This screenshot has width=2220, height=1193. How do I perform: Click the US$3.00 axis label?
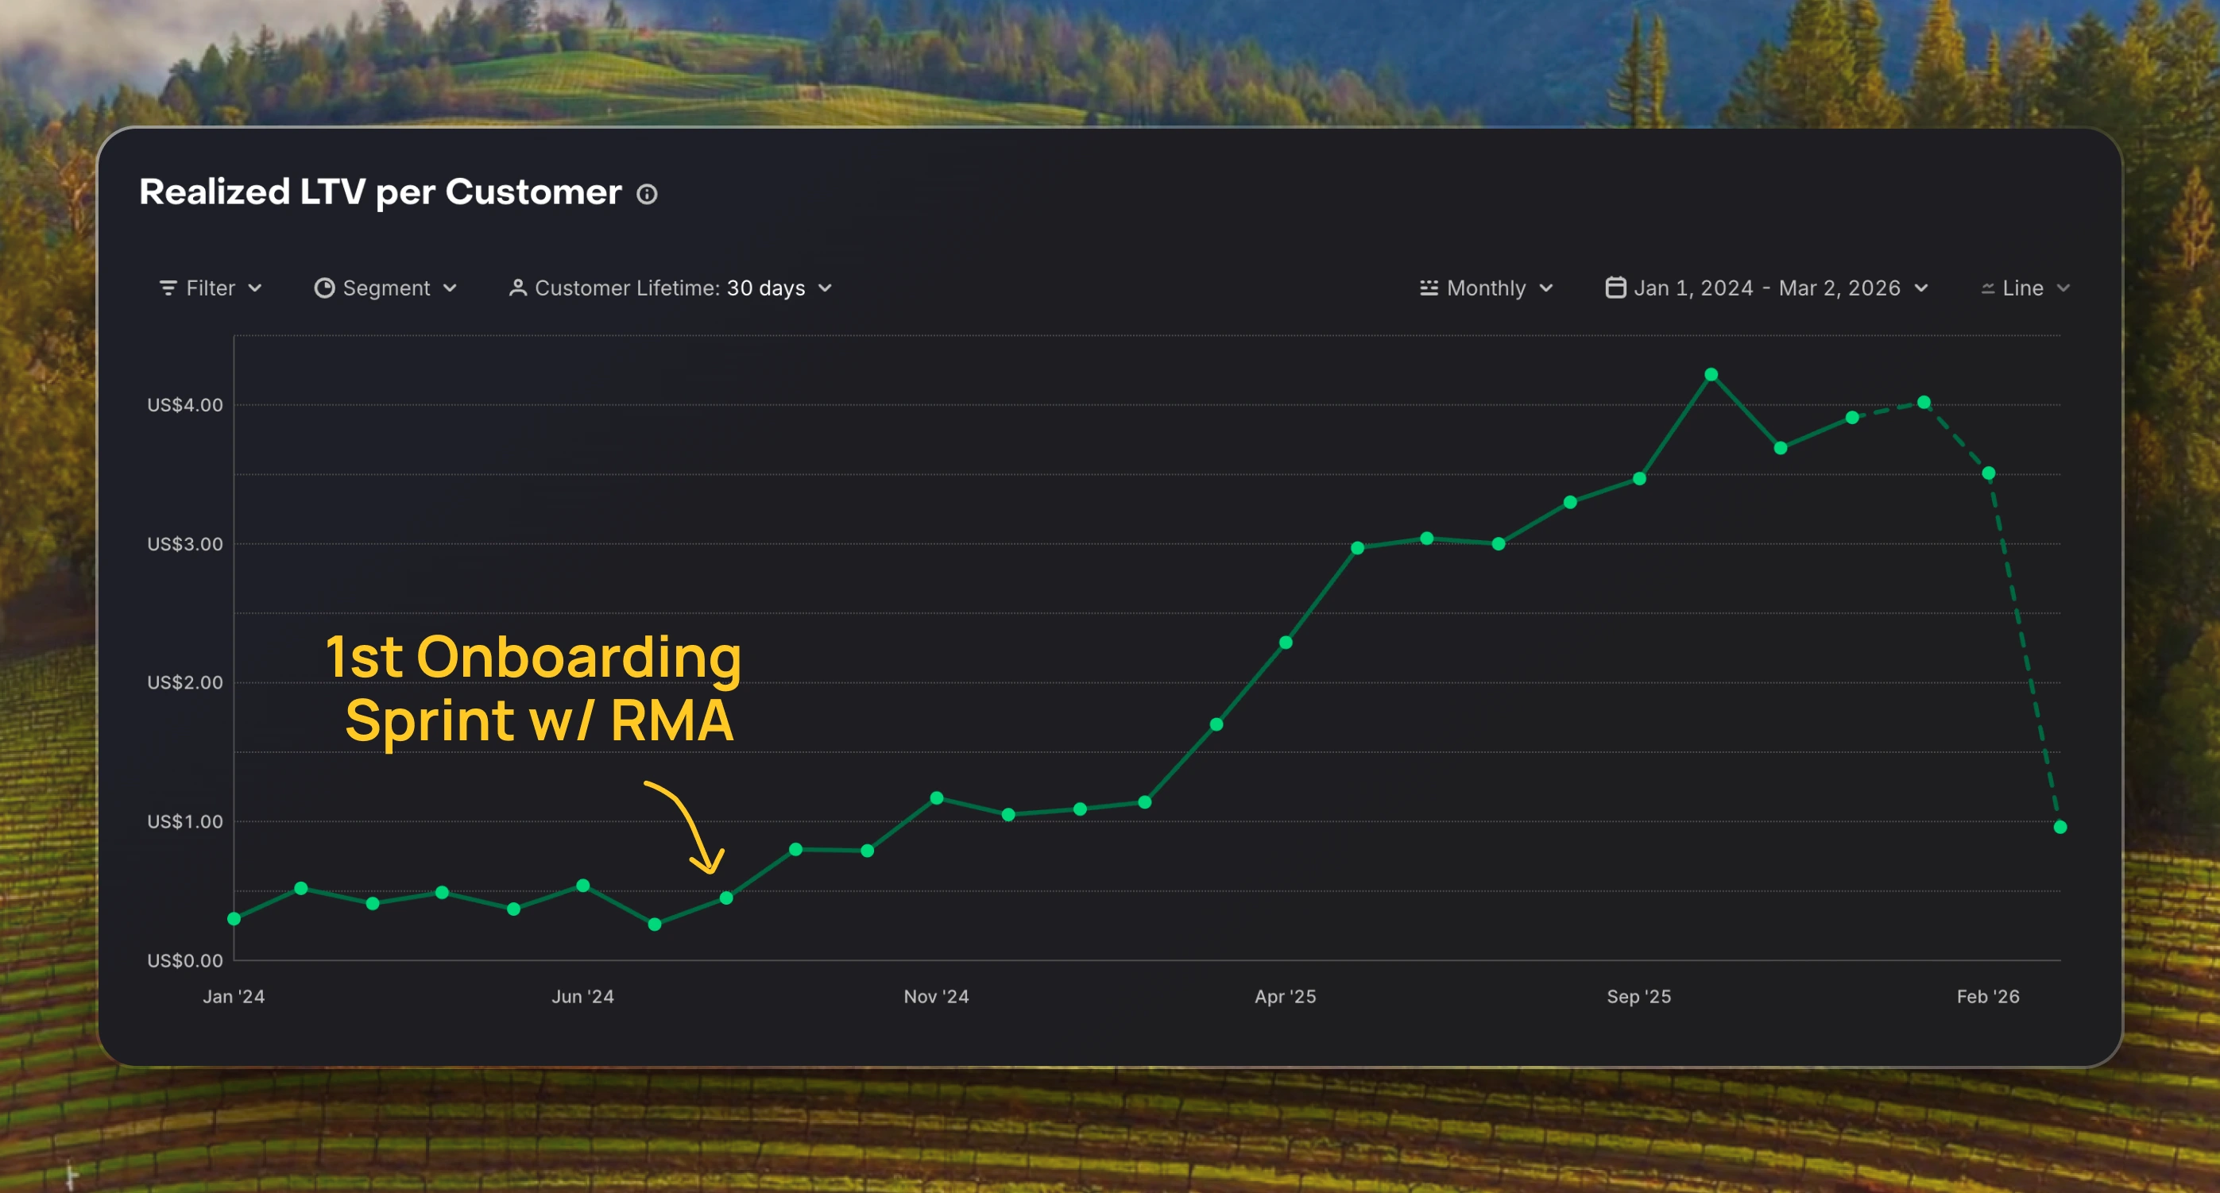tap(184, 543)
